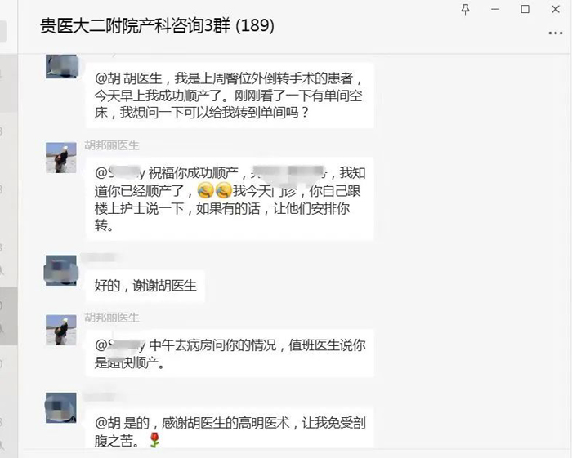Image resolution: width=572 pixels, height=458 pixels.
Task: Click the rose emoji in the last message
Action: [154, 440]
